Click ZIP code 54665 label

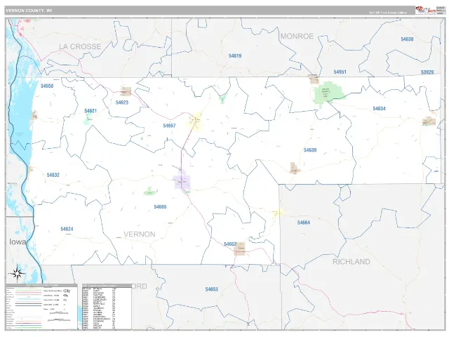[x=160, y=207]
